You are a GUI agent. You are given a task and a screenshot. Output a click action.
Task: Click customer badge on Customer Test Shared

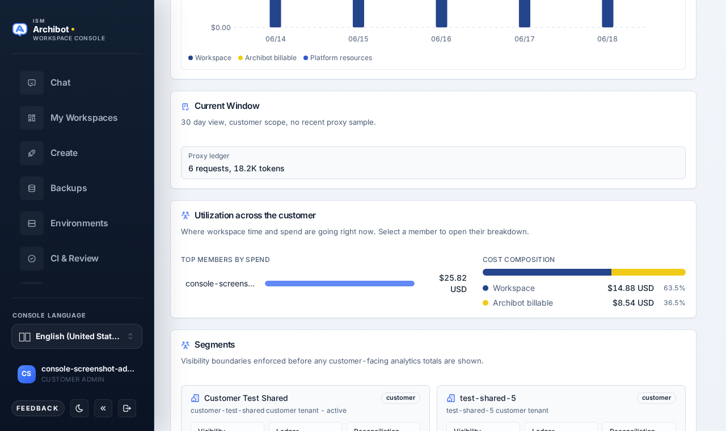[x=400, y=398]
